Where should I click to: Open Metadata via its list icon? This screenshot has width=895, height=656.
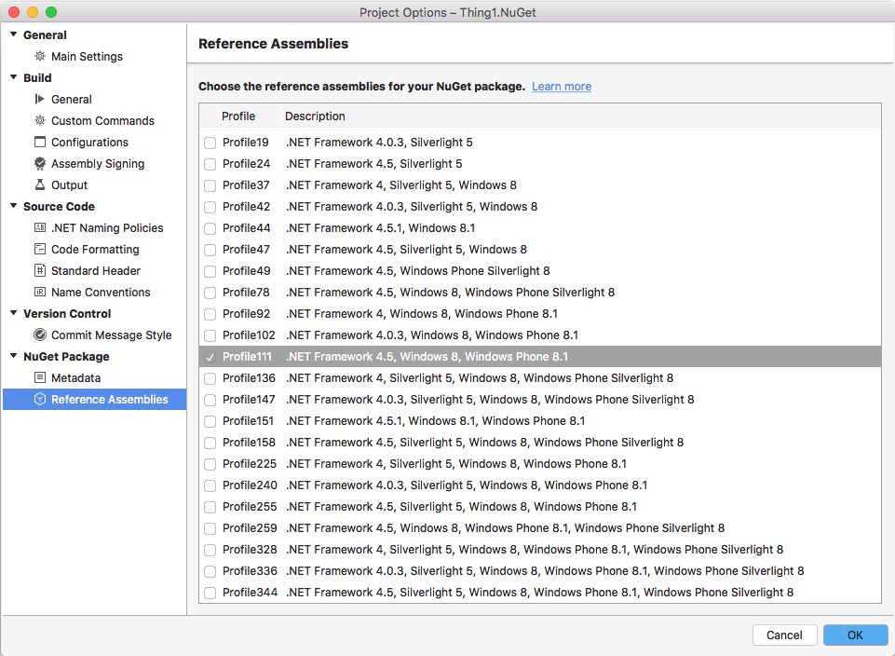[39, 377]
